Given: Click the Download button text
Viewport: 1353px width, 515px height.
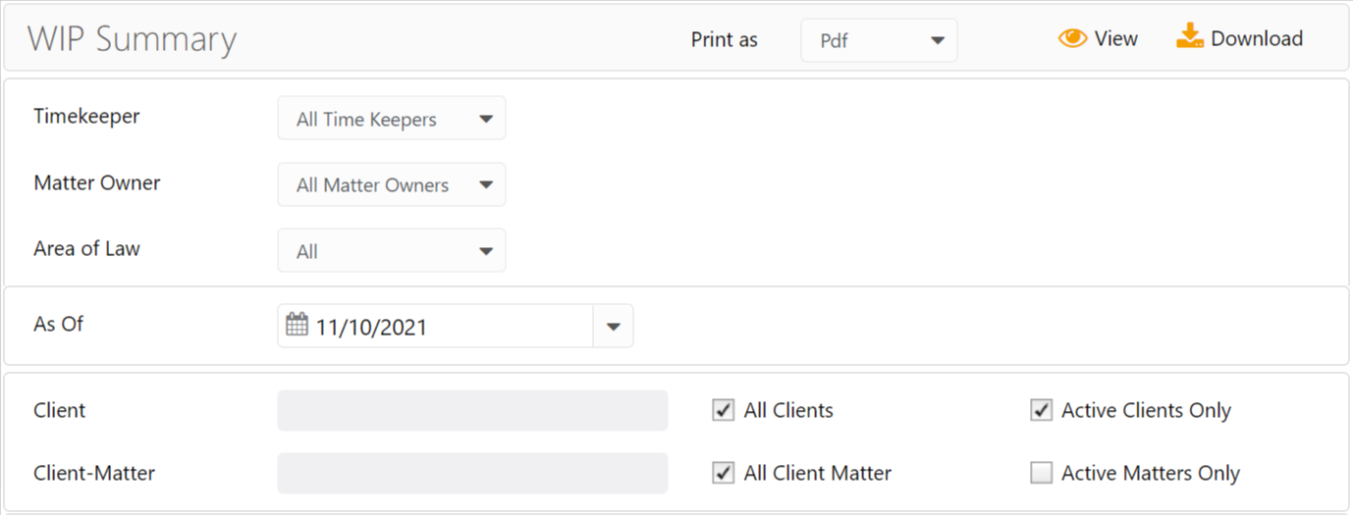Looking at the screenshot, I should (x=1257, y=38).
